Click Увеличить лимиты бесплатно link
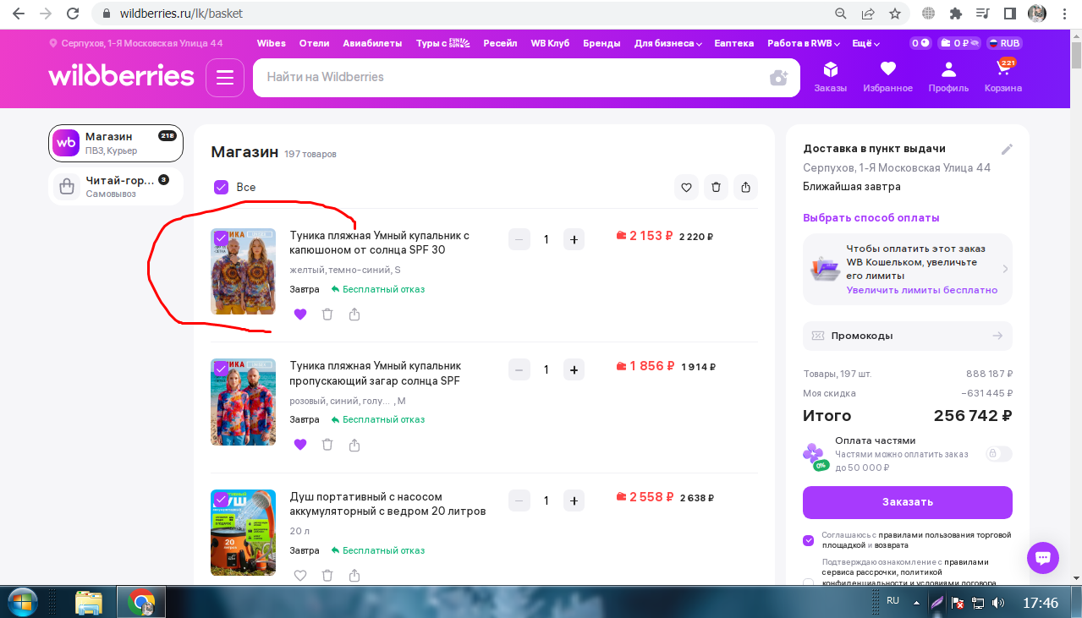 coord(922,290)
